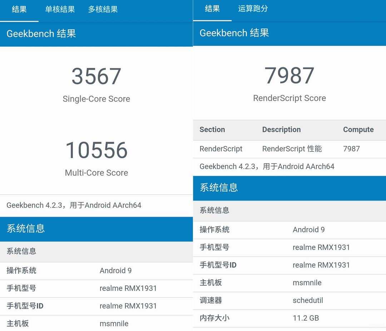The width and height of the screenshot is (386, 331).
Task: Select the 结果 tab in left panel
Action: (x=19, y=9)
